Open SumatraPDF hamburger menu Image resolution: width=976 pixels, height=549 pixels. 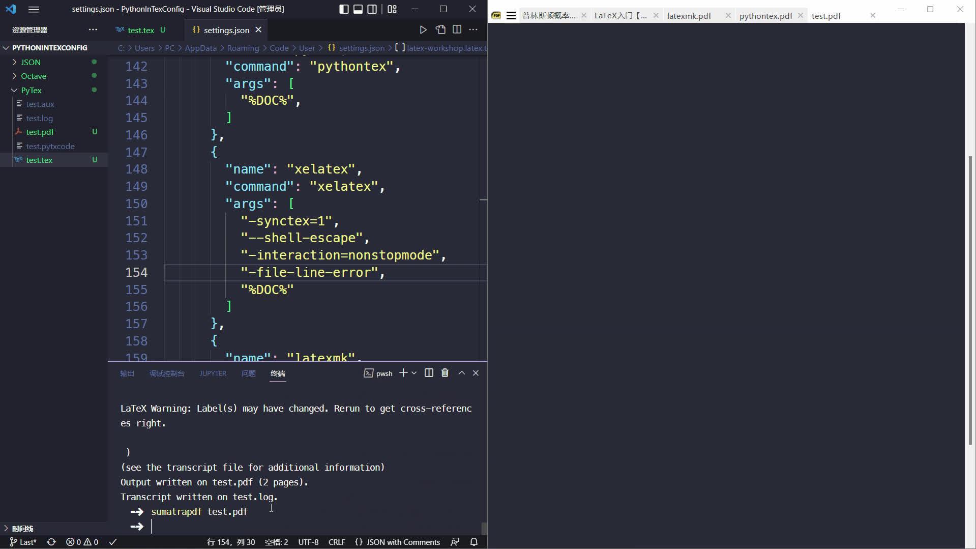(511, 15)
